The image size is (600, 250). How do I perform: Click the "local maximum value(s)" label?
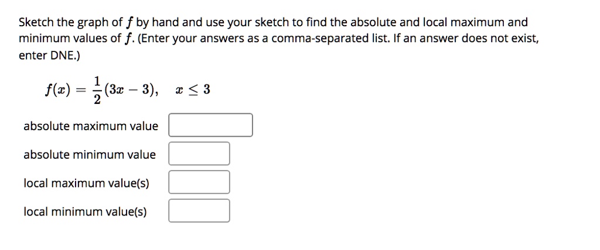tap(86, 183)
